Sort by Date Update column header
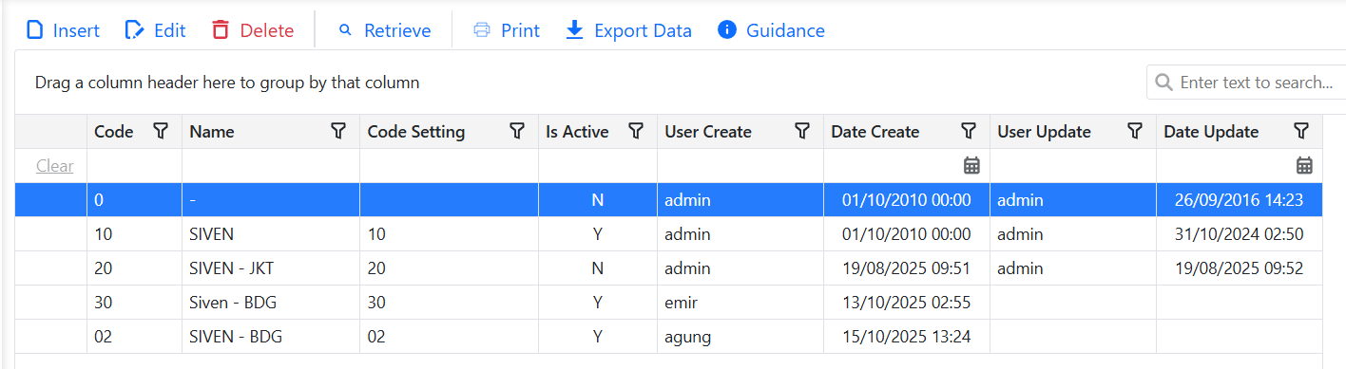 coord(1211,132)
